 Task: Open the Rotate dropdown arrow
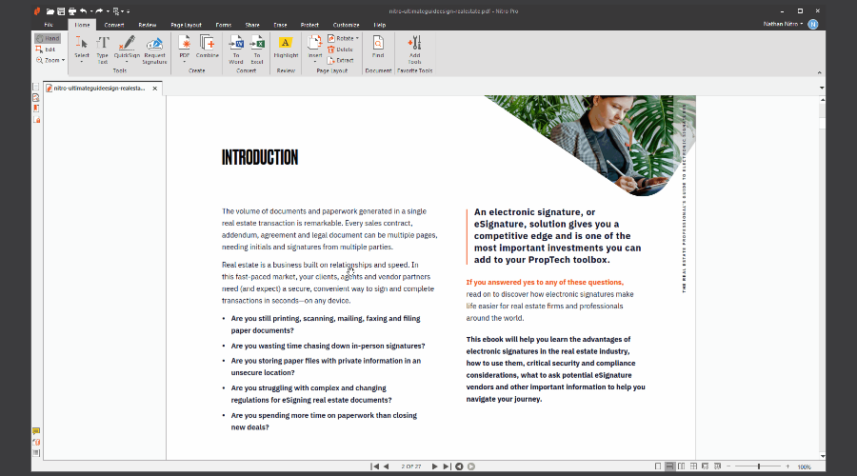tap(357, 38)
